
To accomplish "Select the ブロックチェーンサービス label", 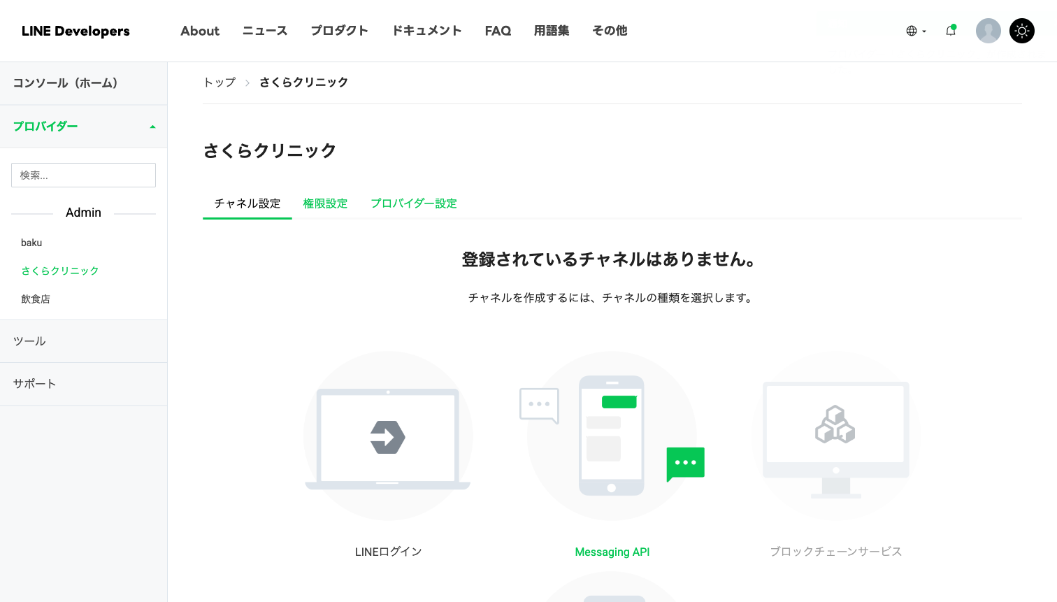I will 836,552.
